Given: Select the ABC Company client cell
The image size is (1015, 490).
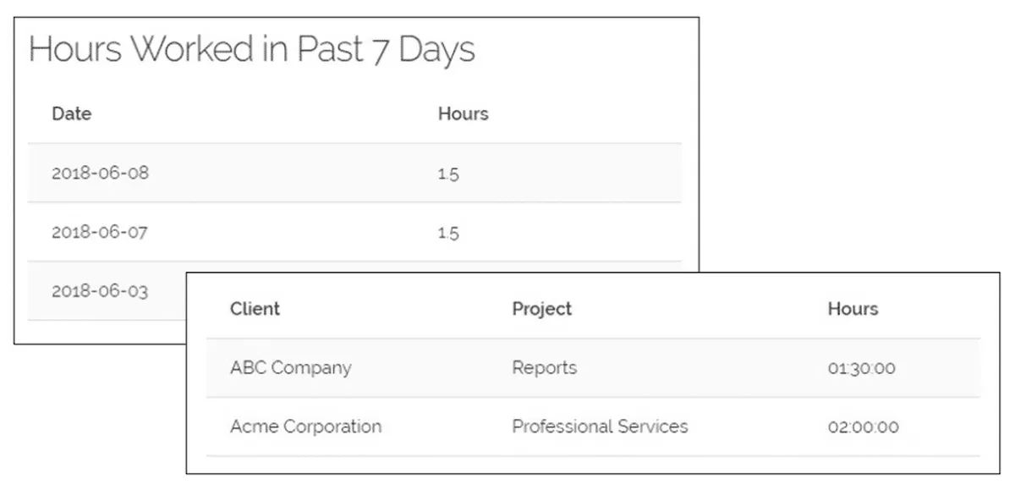Looking at the screenshot, I should (x=290, y=368).
